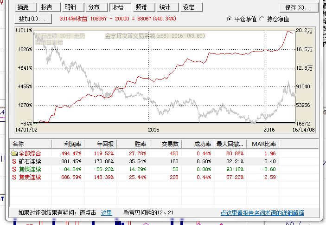Sort by the 胜率 column header
The height and width of the screenshot is (225, 326).
tap(133, 144)
